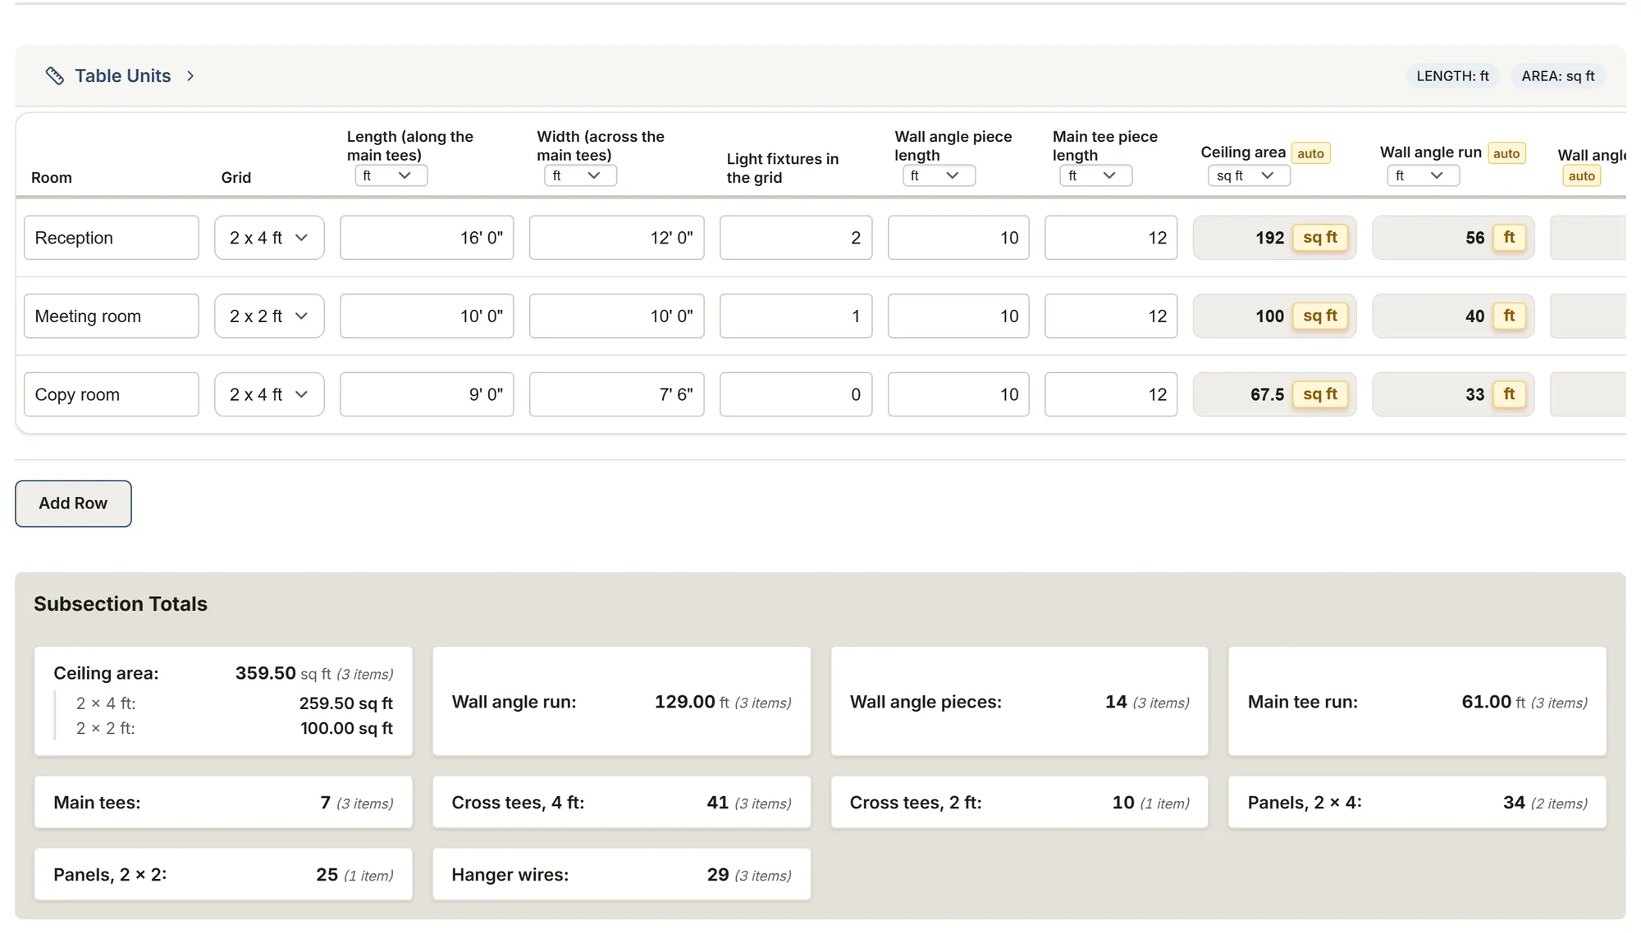Open Meeting room 2 x 2 ft grid dropdown
1641x933 pixels.
269,316
